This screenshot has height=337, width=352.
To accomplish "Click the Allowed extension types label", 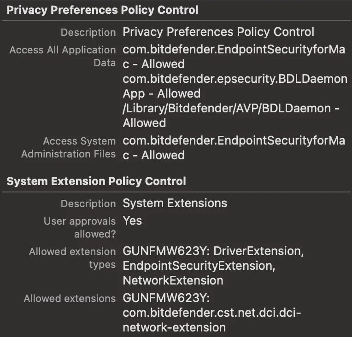I will tap(72, 258).
